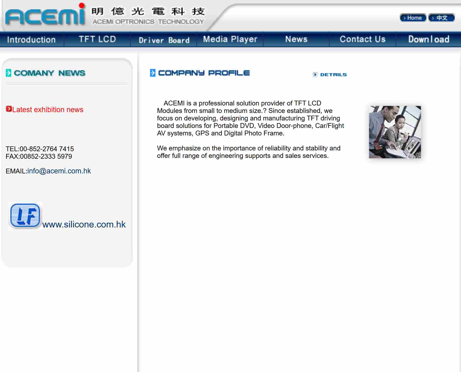Image resolution: width=461 pixels, height=372 pixels.
Task: Open the Download section
Action: tap(429, 39)
